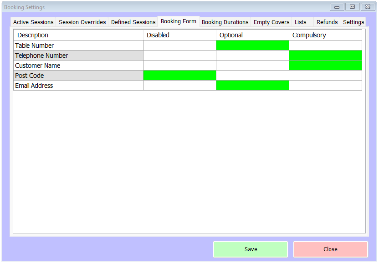
Task: Select the Defined Sessions tab
Action: pyautogui.click(x=133, y=22)
